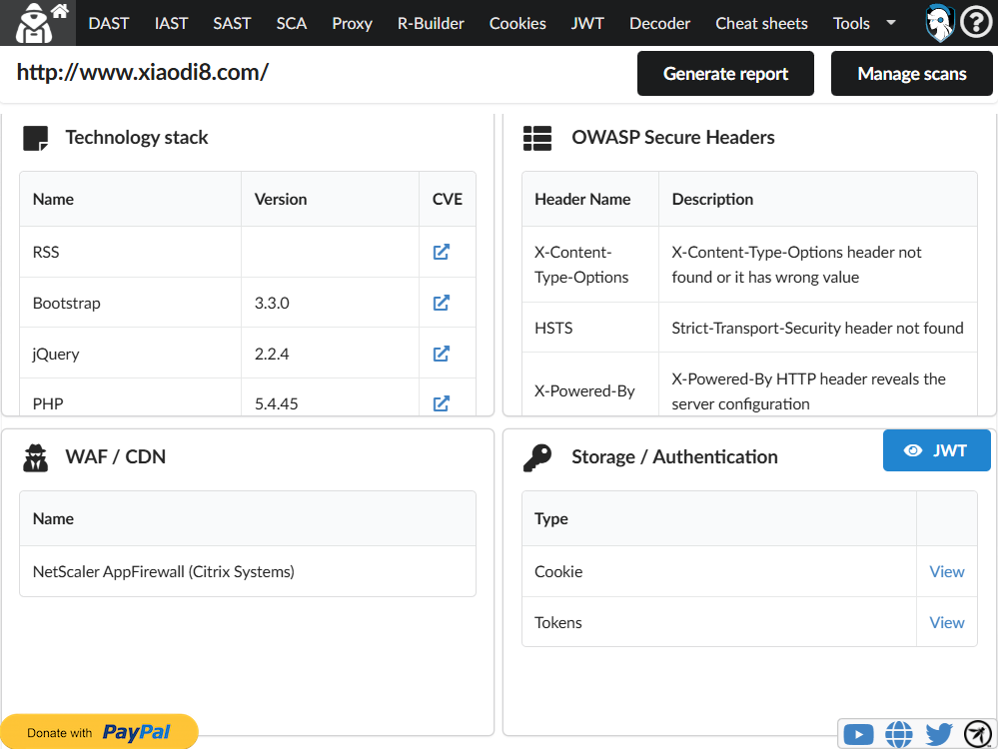Open the Tools menu
The image size is (998, 749).
[851, 24]
